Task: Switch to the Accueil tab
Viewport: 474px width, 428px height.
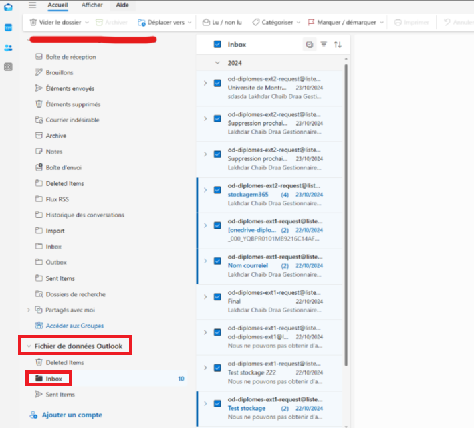Action: (x=57, y=5)
